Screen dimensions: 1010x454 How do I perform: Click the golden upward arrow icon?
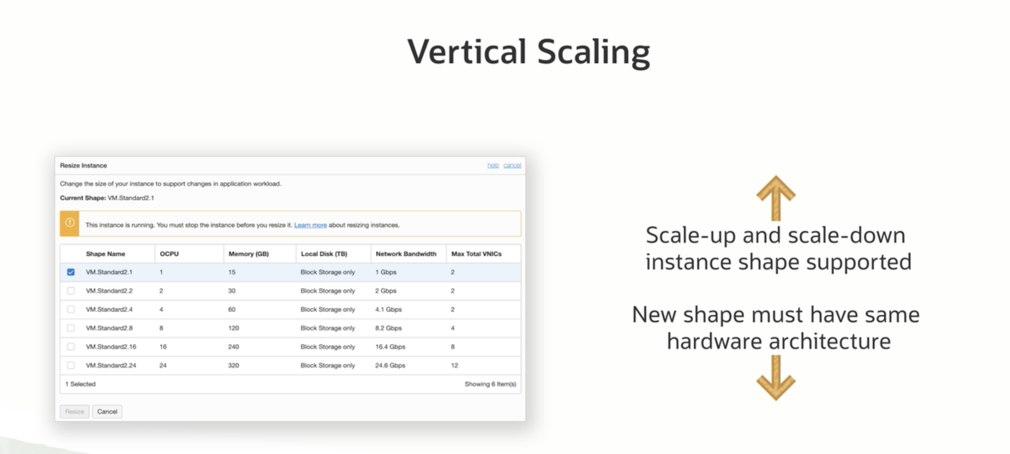[x=776, y=197]
